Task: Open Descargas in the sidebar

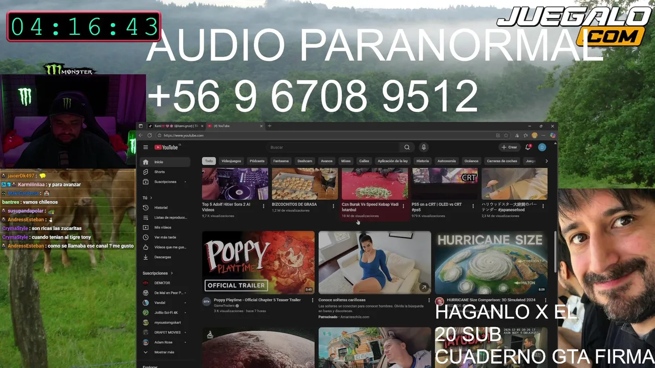Action: pos(165,257)
